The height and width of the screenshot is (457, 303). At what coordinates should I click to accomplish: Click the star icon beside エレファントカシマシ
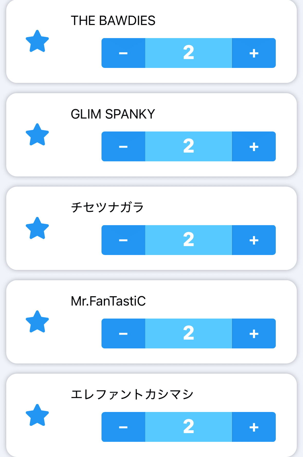click(37, 415)
